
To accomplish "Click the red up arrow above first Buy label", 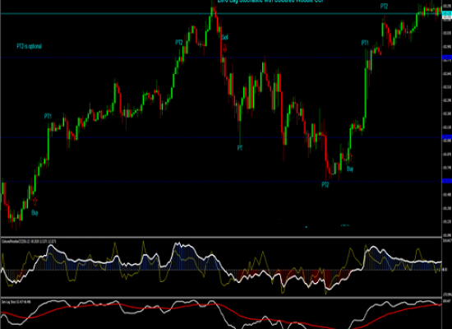I will [x=35, y=202].
